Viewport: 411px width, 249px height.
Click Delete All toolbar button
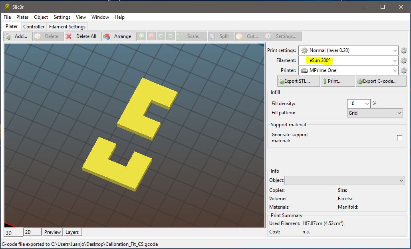click(83, 36)
